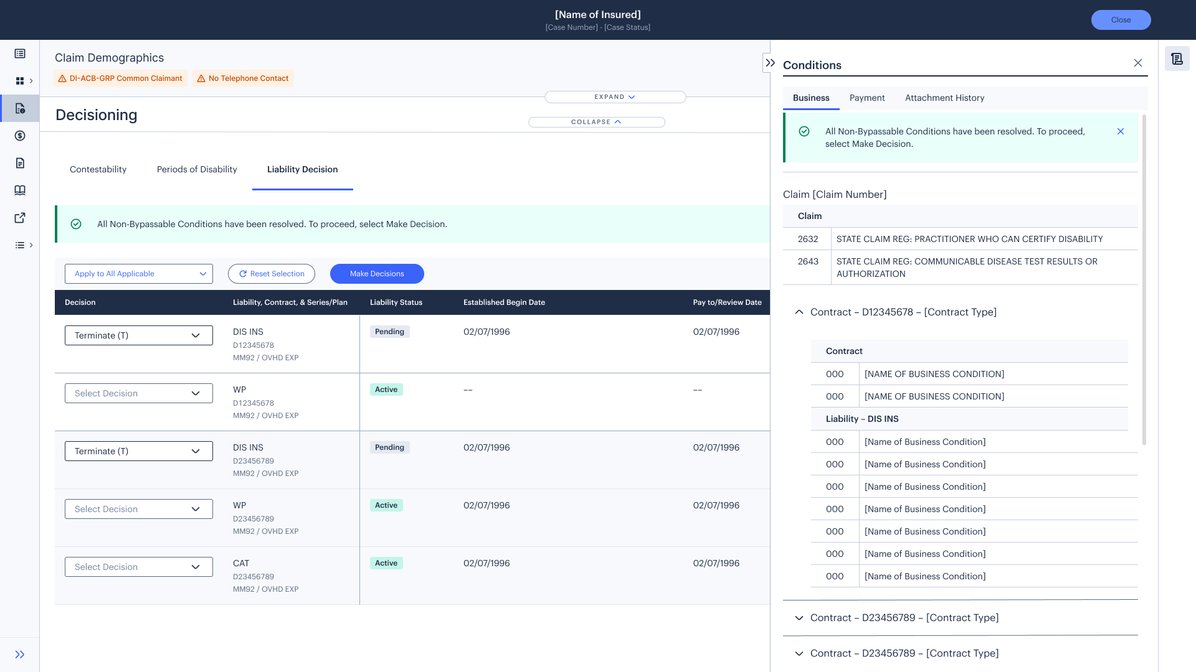Viewport: 1196px width, 672px height.
Task: Open decision dropdown for DIS INS D23456789
Action: click(x=139, y=451)
